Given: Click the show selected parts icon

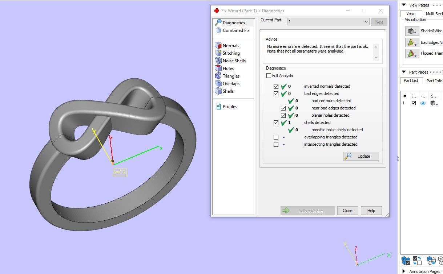Looking at the screenshot, I should (431, 261).
